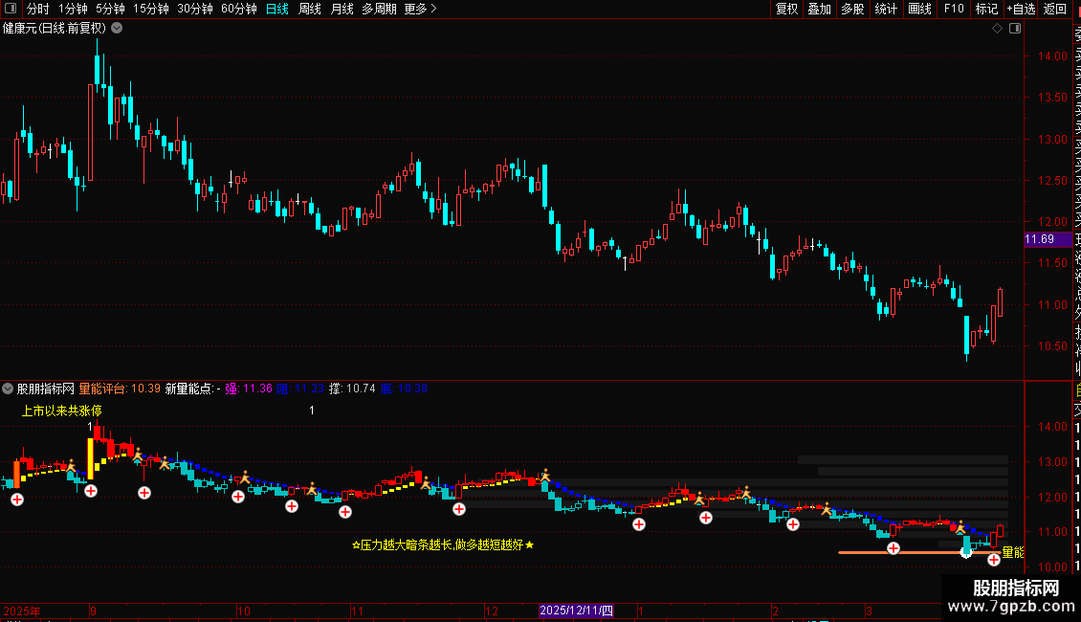1081x622 pixels.
Task: Open 多周期 multi-period view
Action: (379, 9)
